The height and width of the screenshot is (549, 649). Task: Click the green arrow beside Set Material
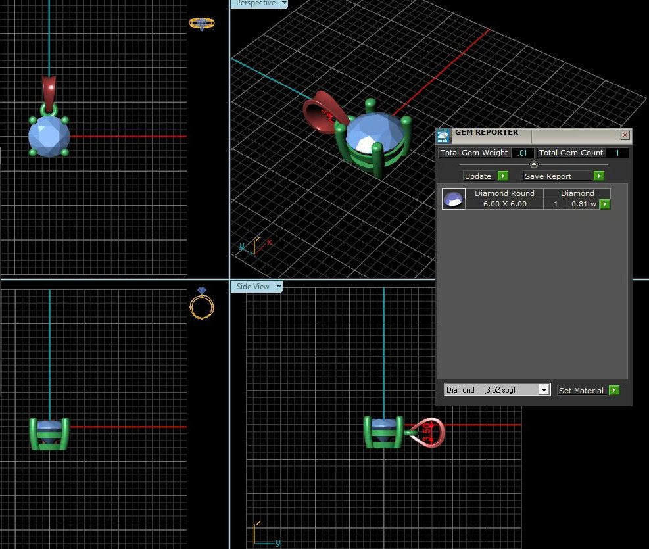pyautogui.click(x=613, y=390)
